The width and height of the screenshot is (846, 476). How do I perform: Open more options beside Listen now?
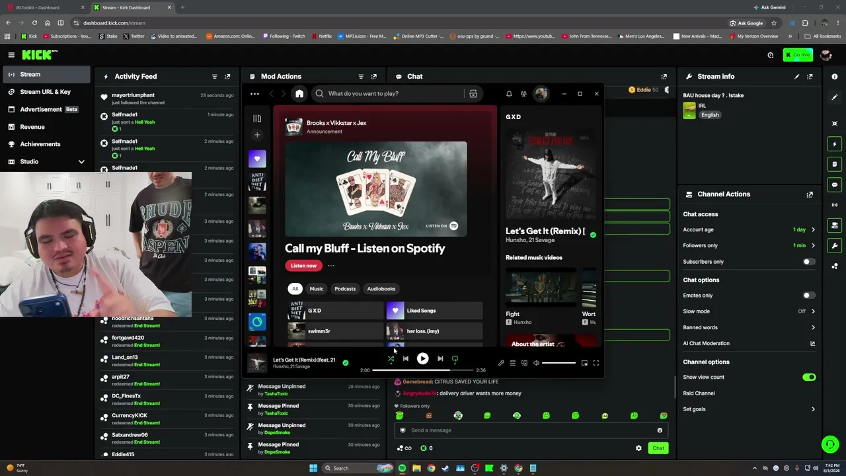click(x=330, y=266)
